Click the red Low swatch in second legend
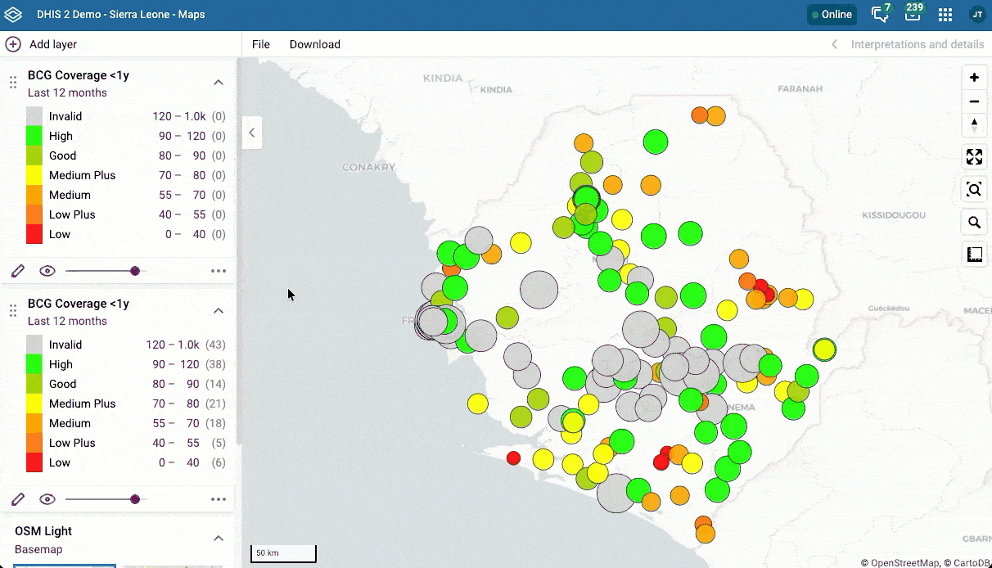The image size is (992, 568). [34, 462]
